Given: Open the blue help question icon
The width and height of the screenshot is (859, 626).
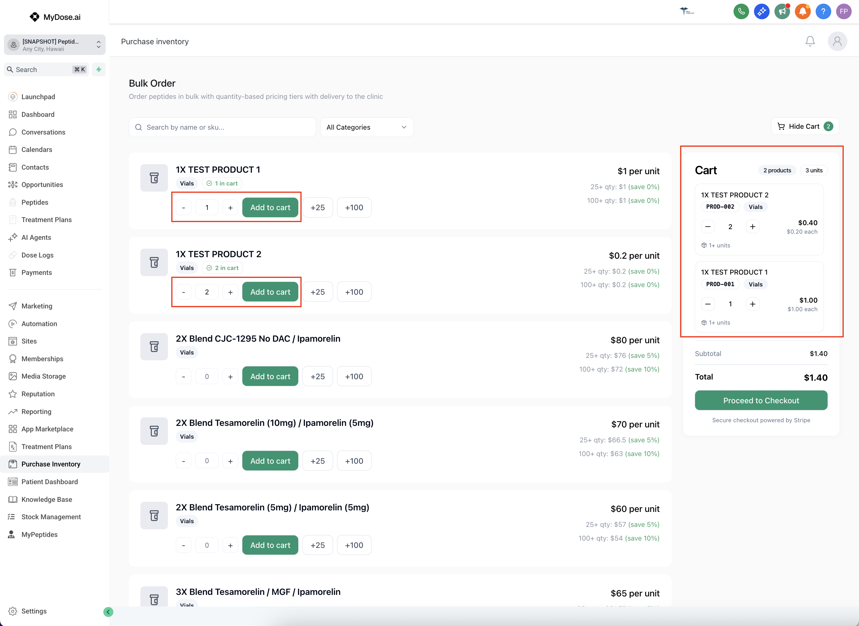Looking at the screenshot, I should click(x=823, y=11).
